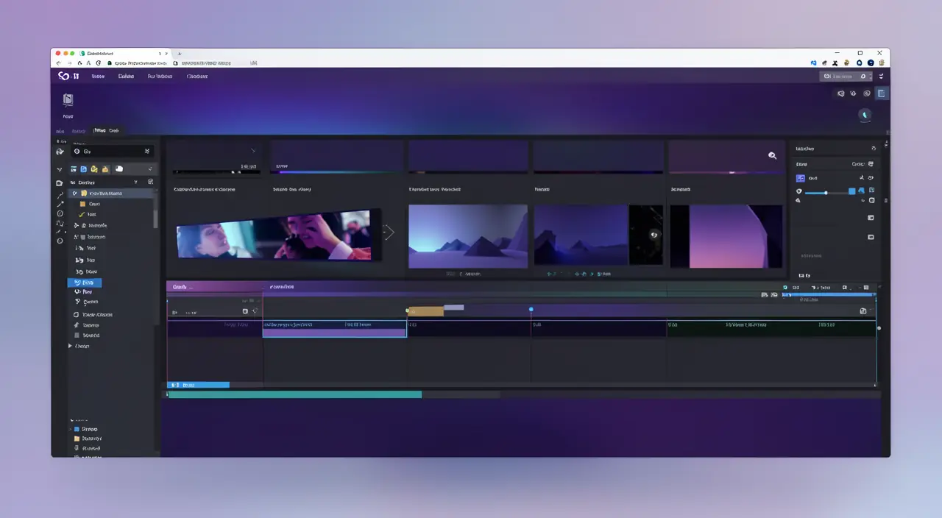Open the fourth header menu item
The image size is (942, 518).
[197, 76]
